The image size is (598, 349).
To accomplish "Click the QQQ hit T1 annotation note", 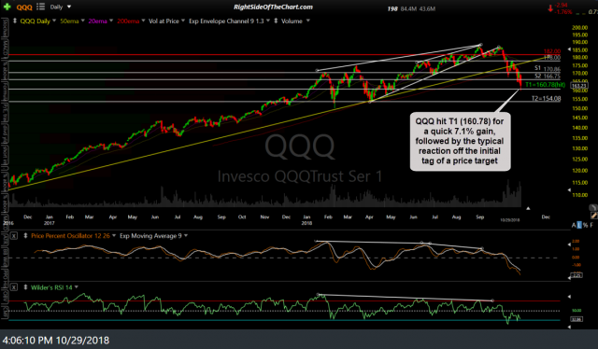I will click(460, 141).
